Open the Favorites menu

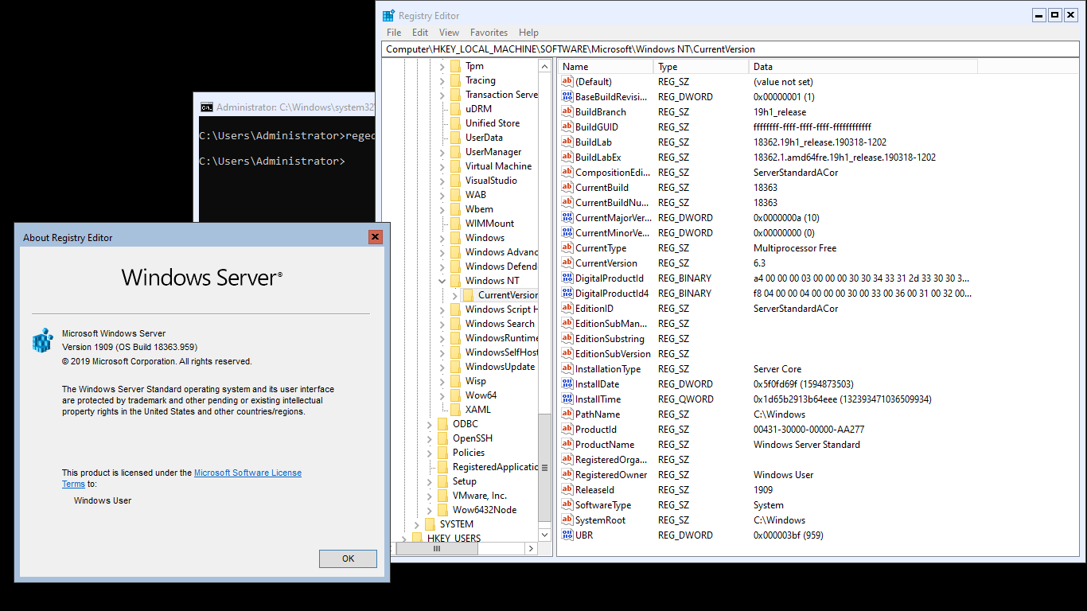tap(489, 33)
